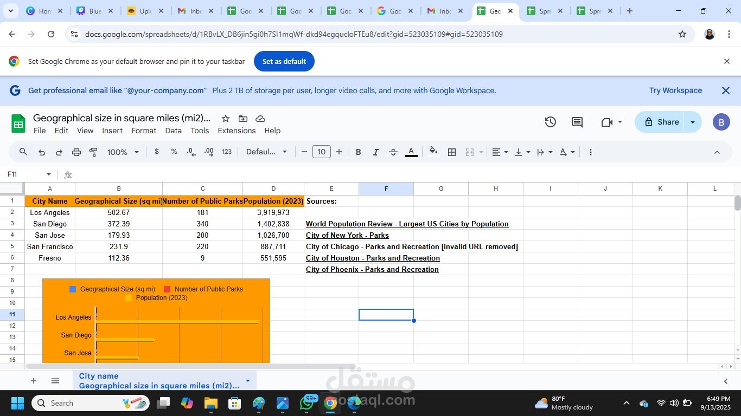
Task: Open version history clock icon
Action: (551, 122)
